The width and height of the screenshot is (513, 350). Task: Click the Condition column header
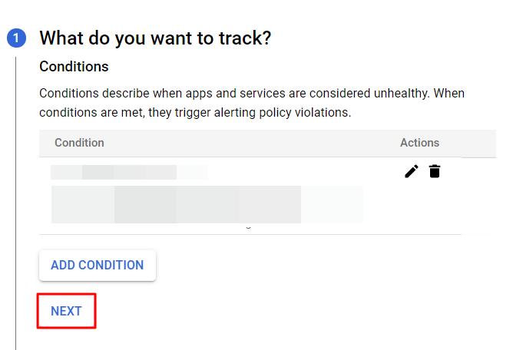(x=79, y=143)
